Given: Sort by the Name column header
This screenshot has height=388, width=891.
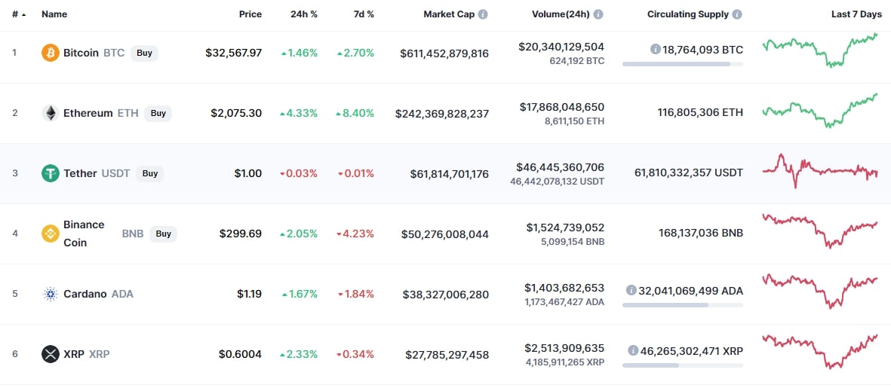Looking at the screenshot, I should click(x=54, y=14).
